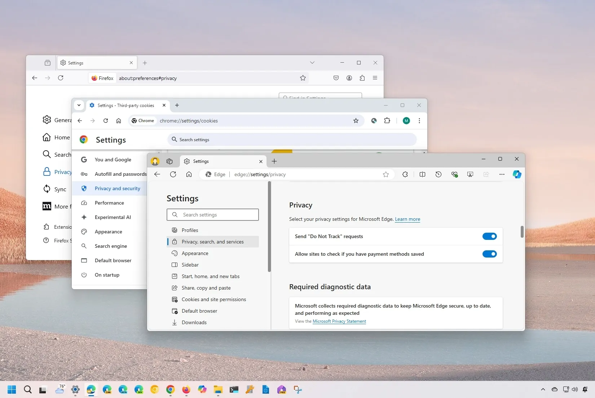Favorite this page with Edge star icon

[x=386, y=174]
